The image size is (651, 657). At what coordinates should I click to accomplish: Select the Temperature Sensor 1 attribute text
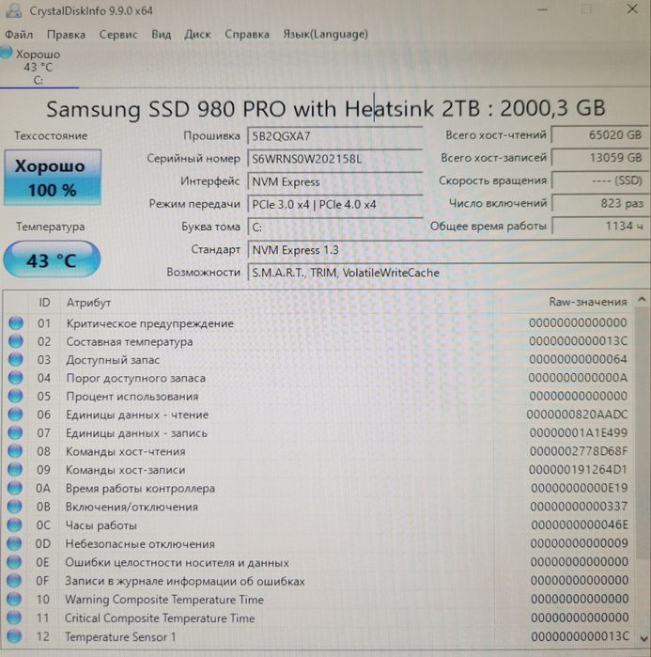[x=120, y=637]
